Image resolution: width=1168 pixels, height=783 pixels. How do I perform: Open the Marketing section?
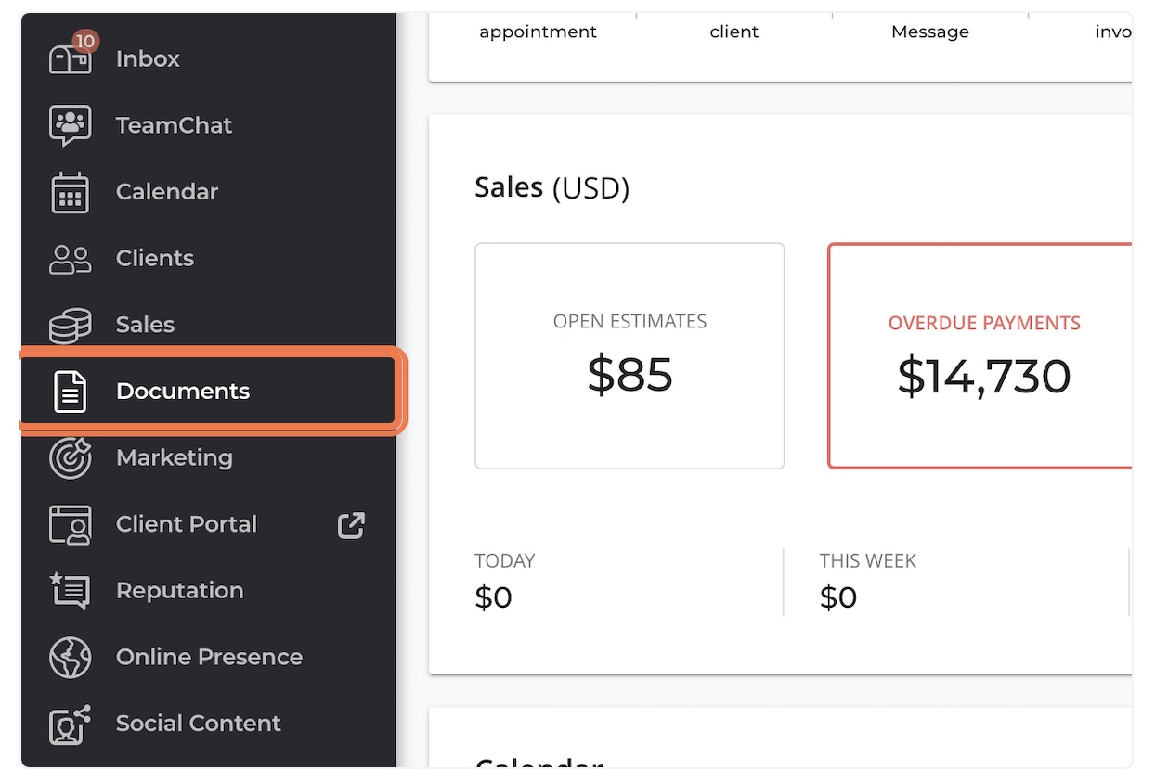[174, 457]
